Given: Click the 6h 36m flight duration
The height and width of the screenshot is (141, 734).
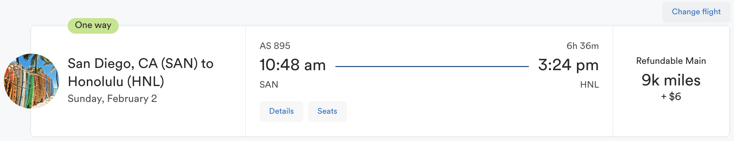Looking at the screenshot, I should 582,46.
